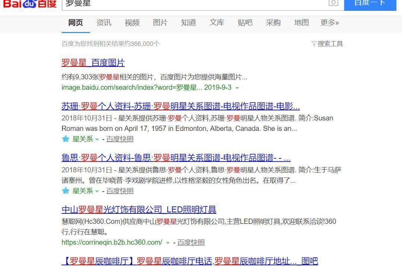
Task: Expand arrow after corrineqin.b2b.hc360.com URL
Action: [x=167, y=243]
